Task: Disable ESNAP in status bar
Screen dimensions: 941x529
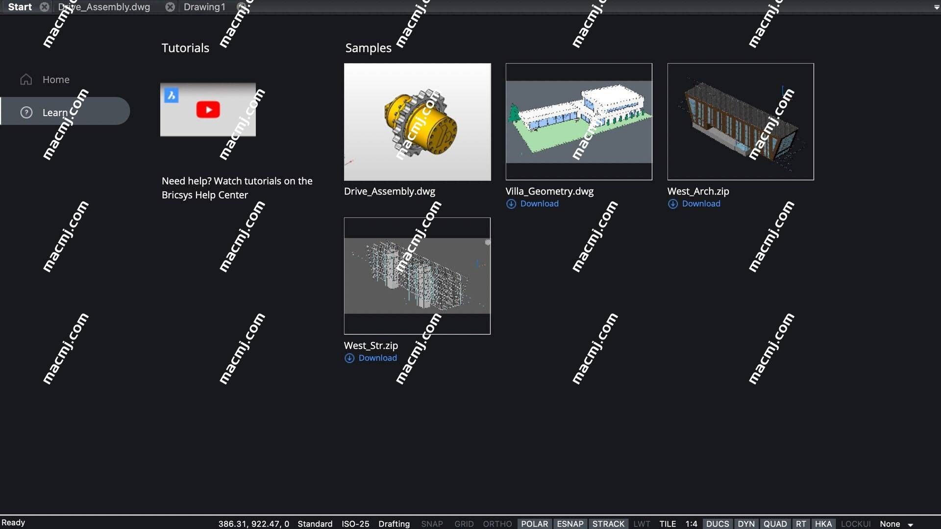Action: pos(570,524)
